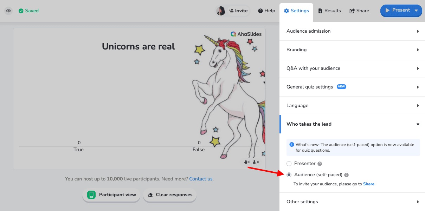Switch to the Settings tab
Viewport: 425px width, 211px height.
pos(296,11)
